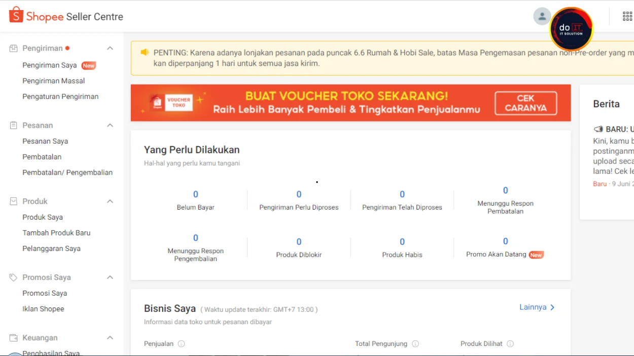
Task: Click the Shopee Seller Centre logo
Action: pyautogui.click(x=66, y=16)
